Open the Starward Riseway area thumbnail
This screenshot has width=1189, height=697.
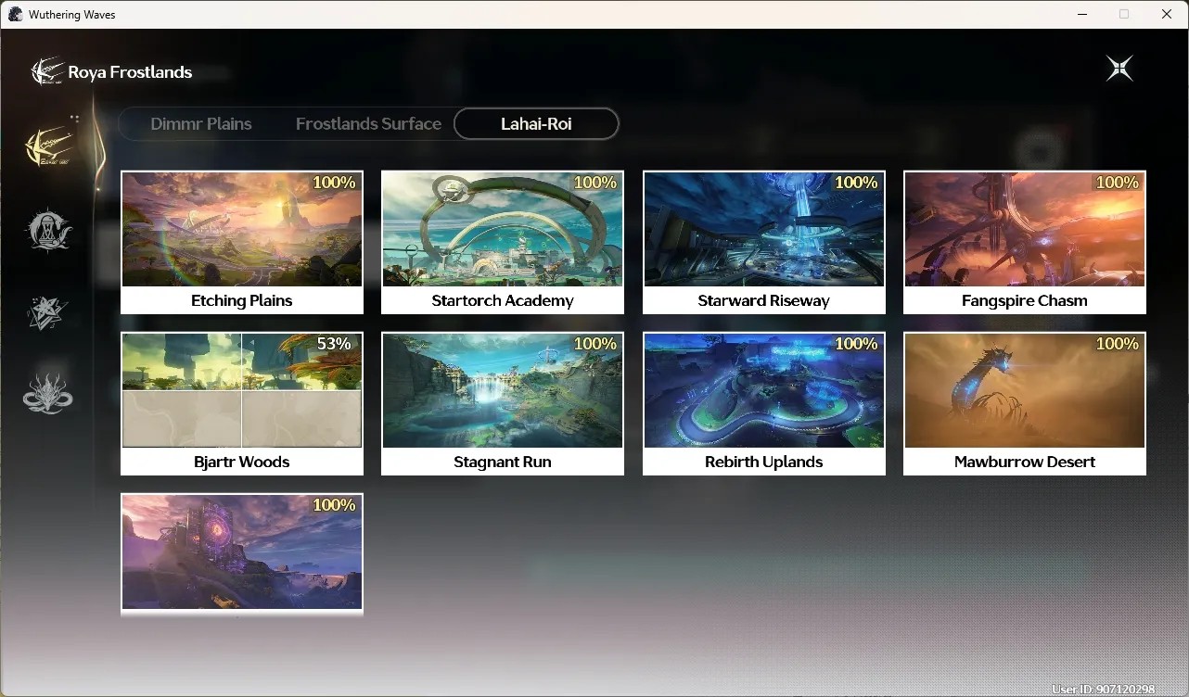[x=764, y=229]
